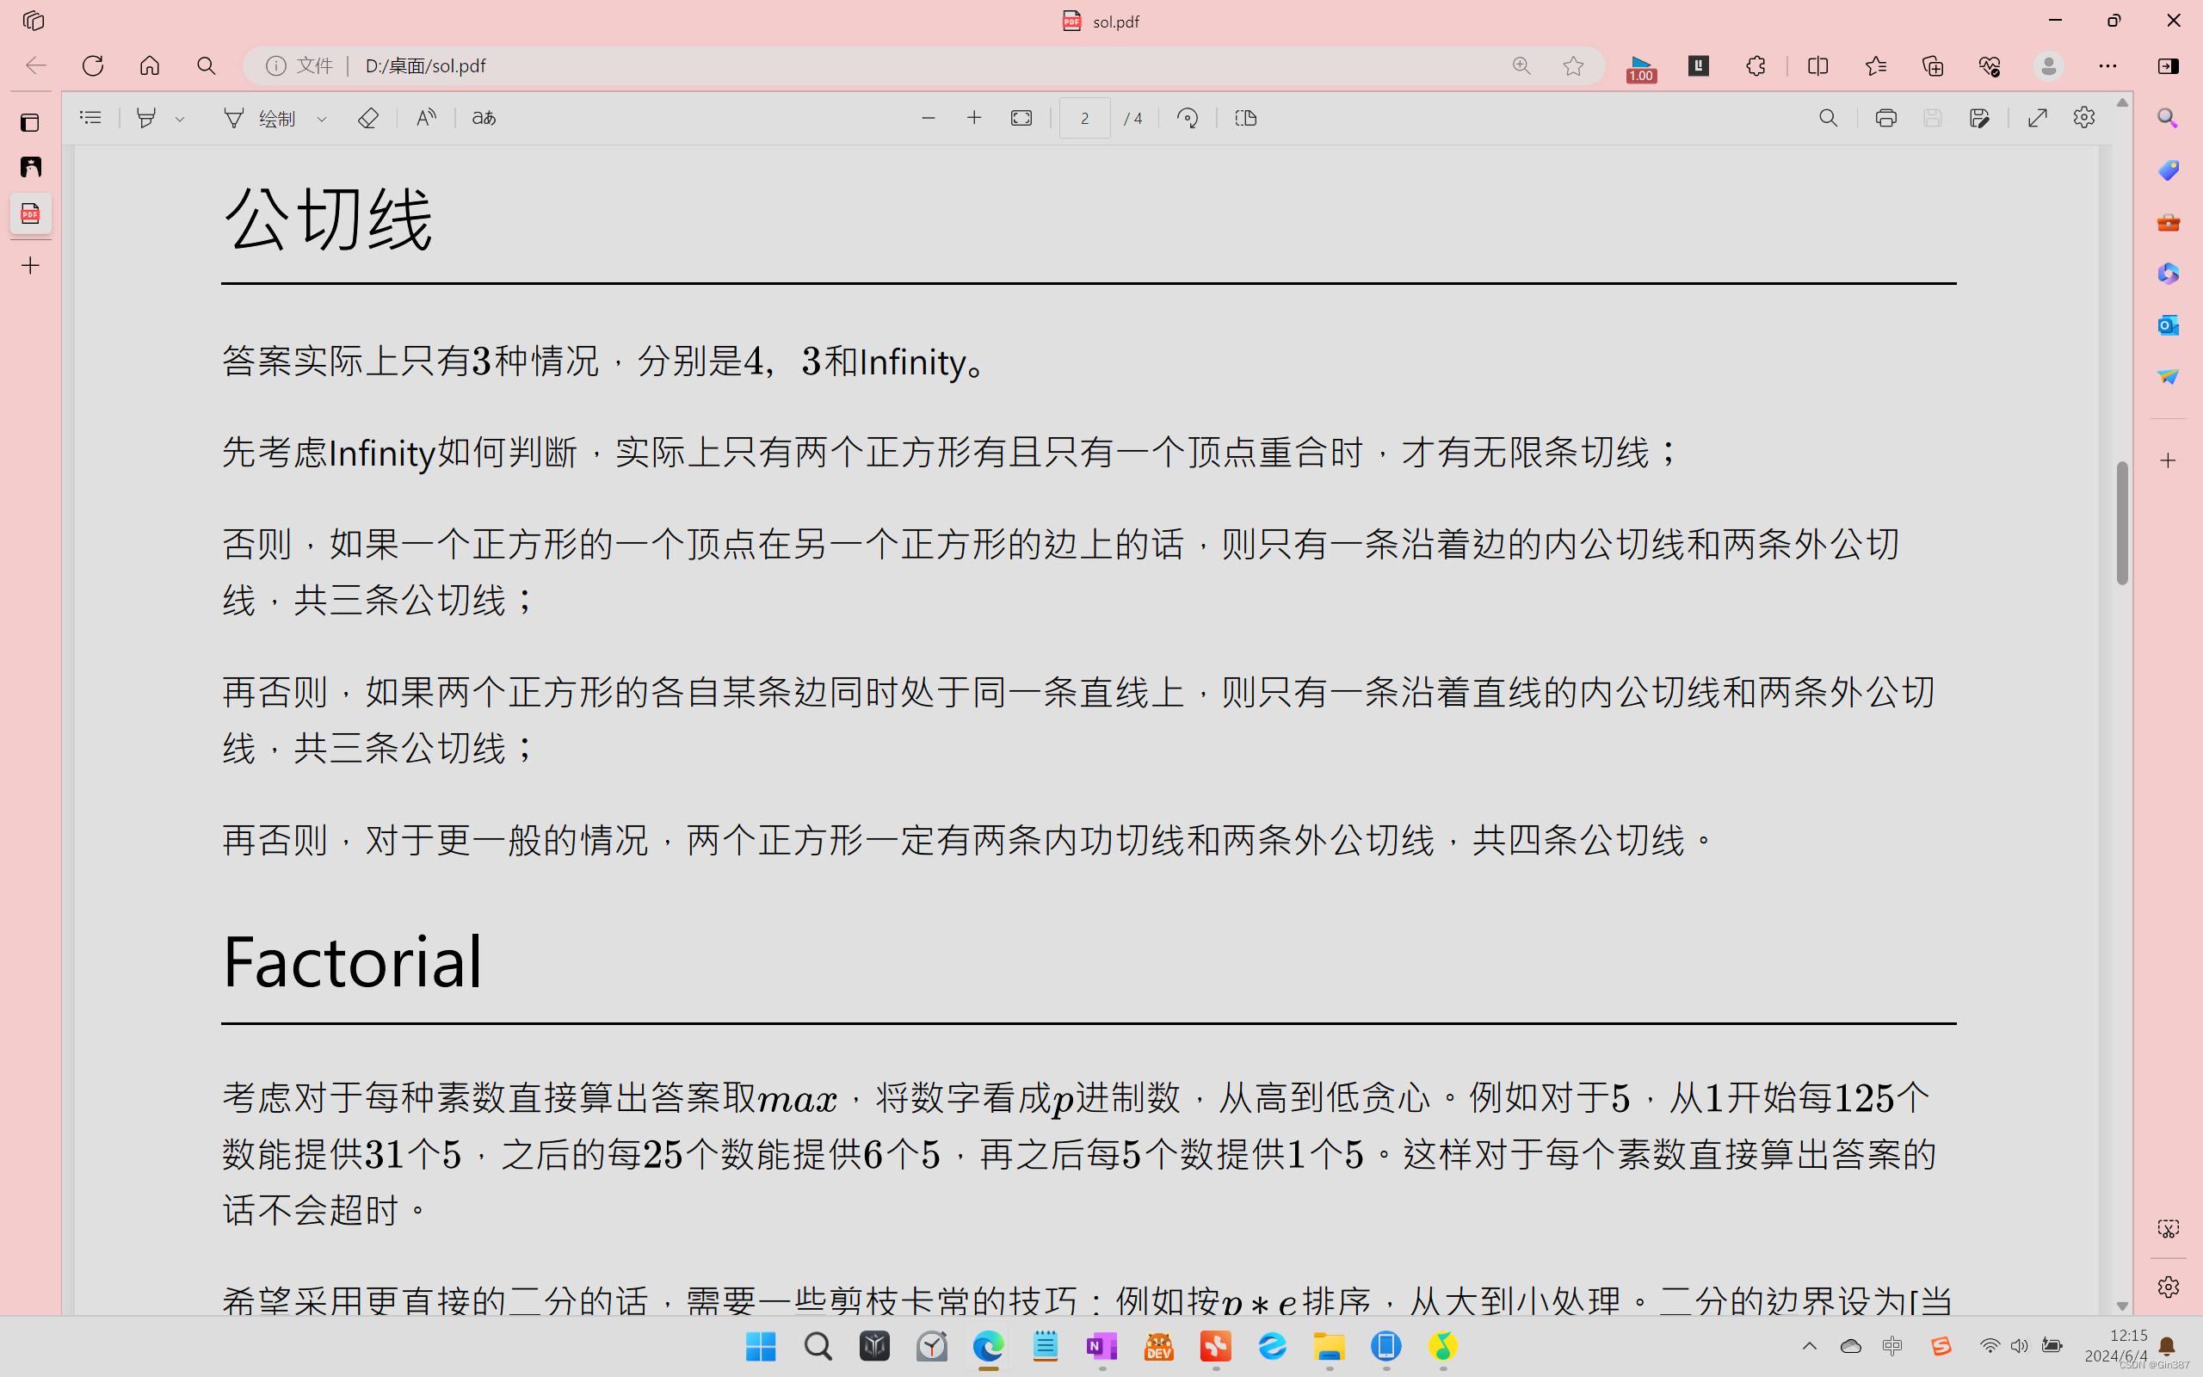Open the highlighter color dropdown

(x=178, y=118)
